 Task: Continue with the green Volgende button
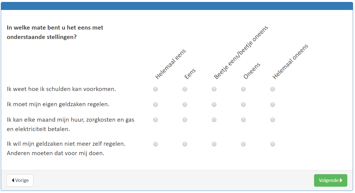click(330, 180)
